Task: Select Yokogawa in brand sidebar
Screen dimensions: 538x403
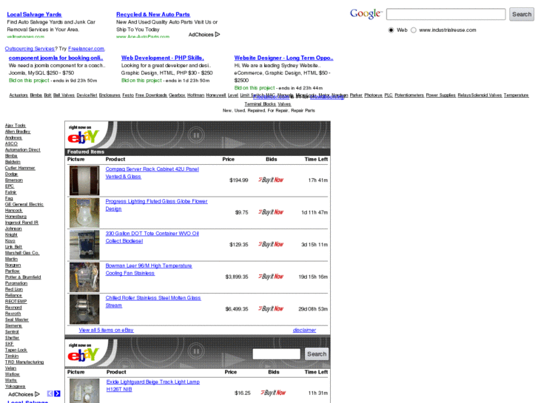Action: click(15, 387)
